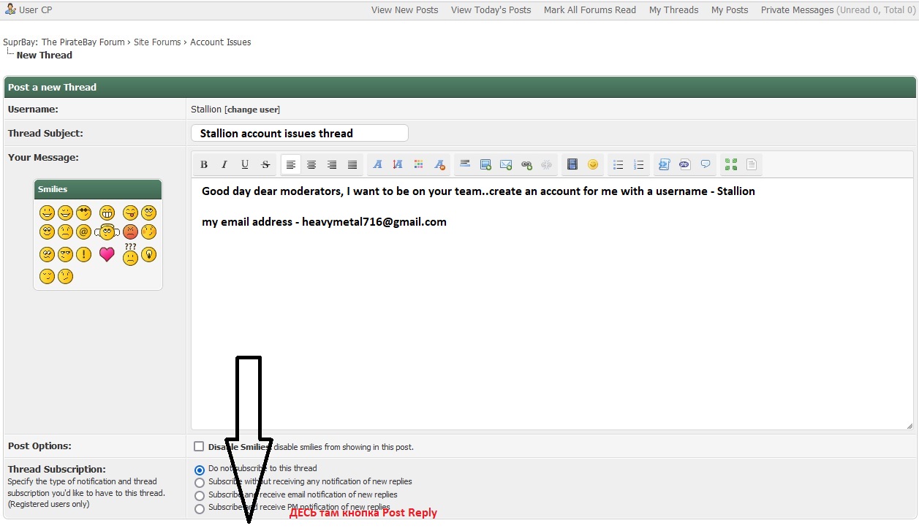Go to Private Messages
Image resolution: width=919 pixels, height=531 pixels.
point(797,10)
